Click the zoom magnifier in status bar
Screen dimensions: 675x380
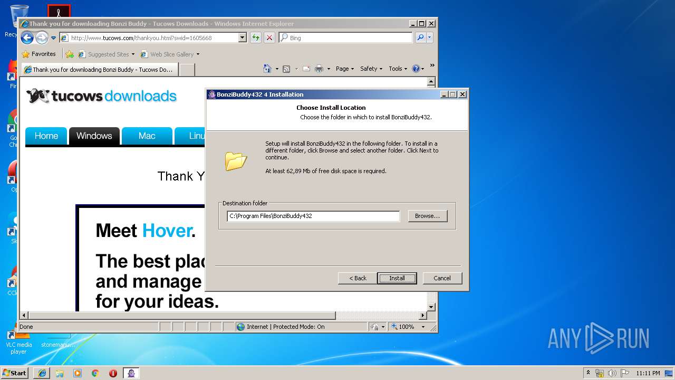coord(394,327)
